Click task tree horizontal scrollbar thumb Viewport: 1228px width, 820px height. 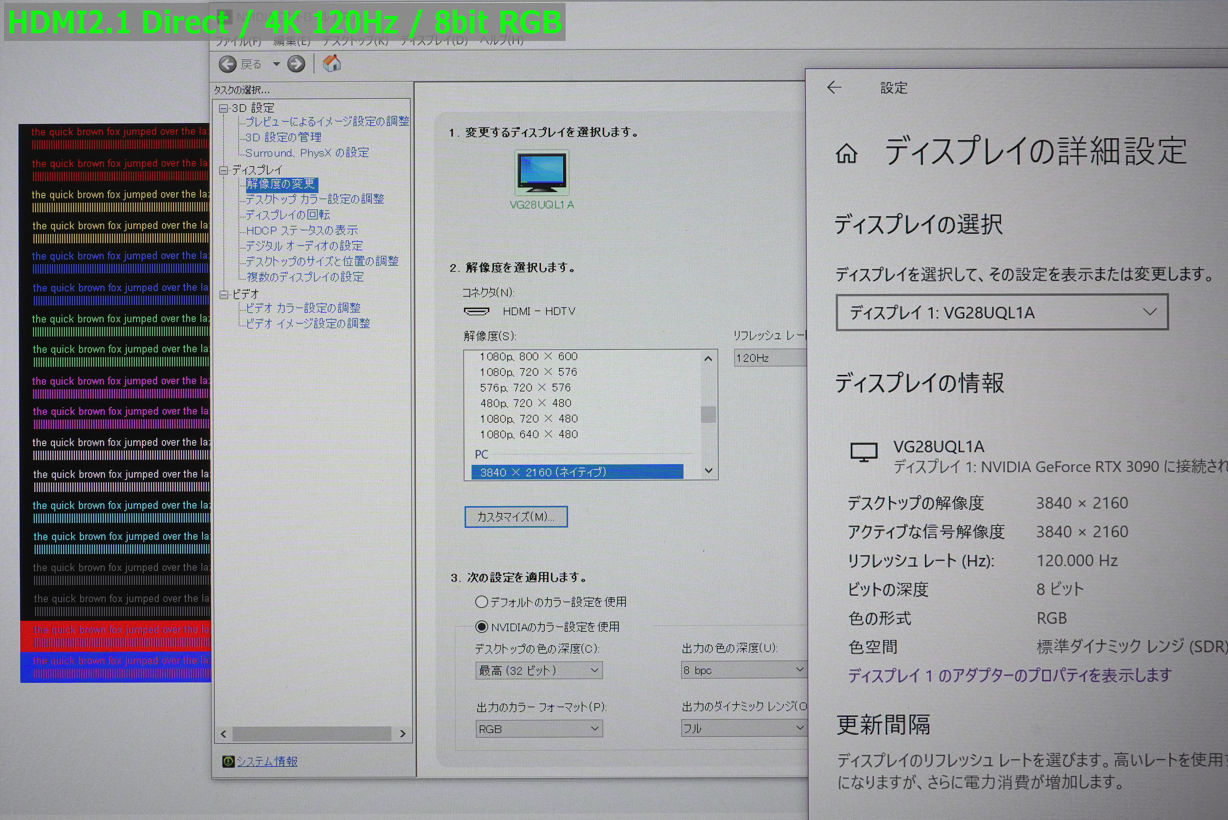[311, 734]
